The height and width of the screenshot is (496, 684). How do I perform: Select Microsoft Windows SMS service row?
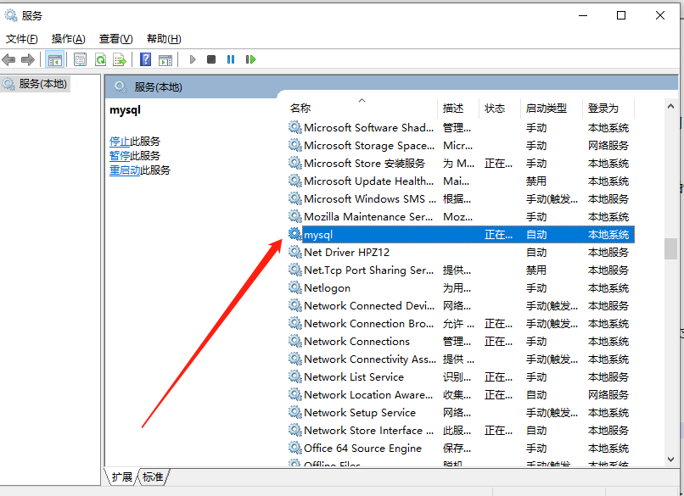pyautogui.click(x=461, y=198)
